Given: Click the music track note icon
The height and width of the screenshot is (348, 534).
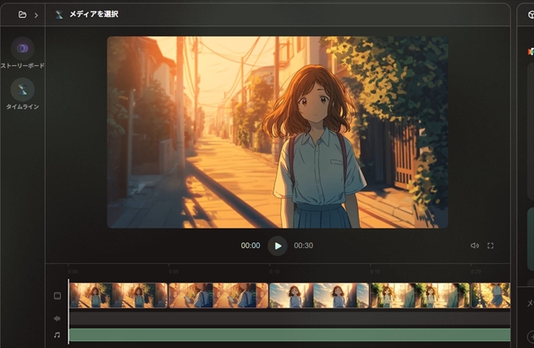Looking at the screenshot, I should pos(58,335).
